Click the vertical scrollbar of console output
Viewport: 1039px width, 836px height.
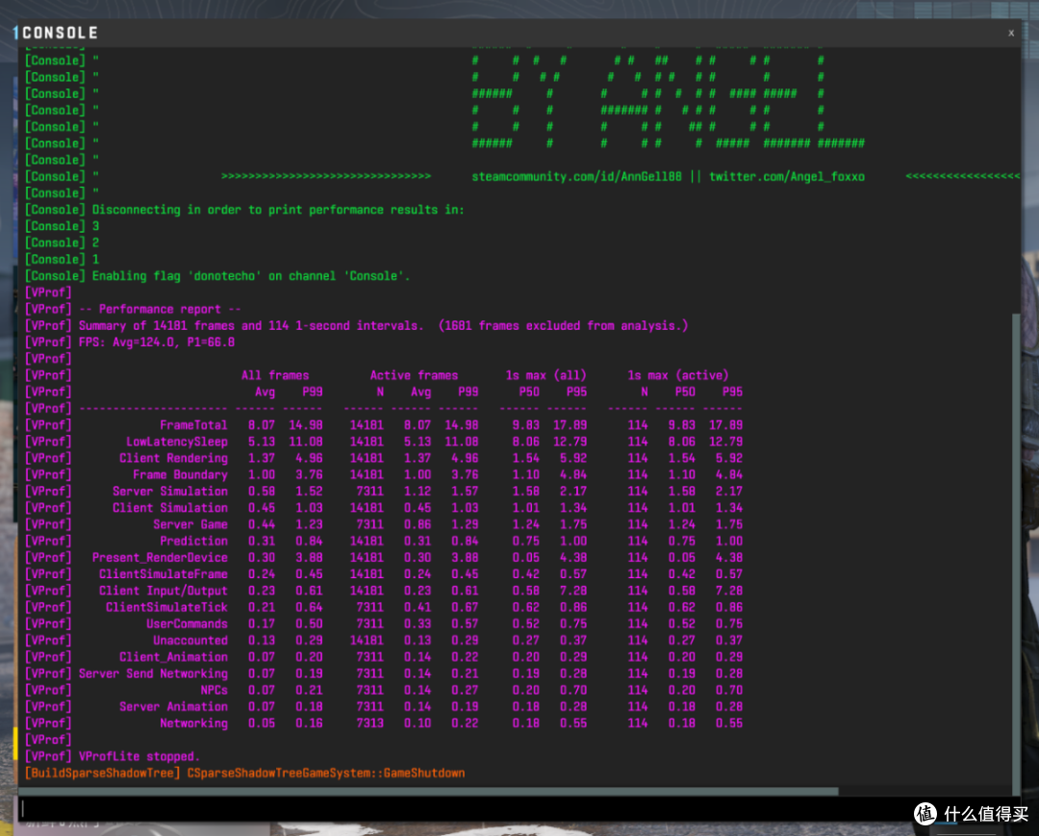(1016, 552)
